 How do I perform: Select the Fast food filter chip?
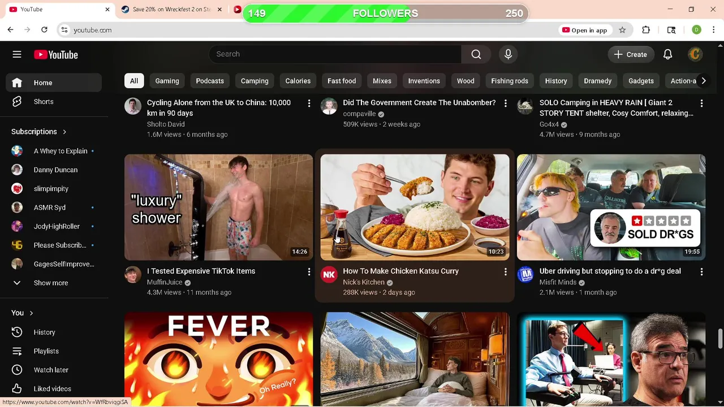342,81
